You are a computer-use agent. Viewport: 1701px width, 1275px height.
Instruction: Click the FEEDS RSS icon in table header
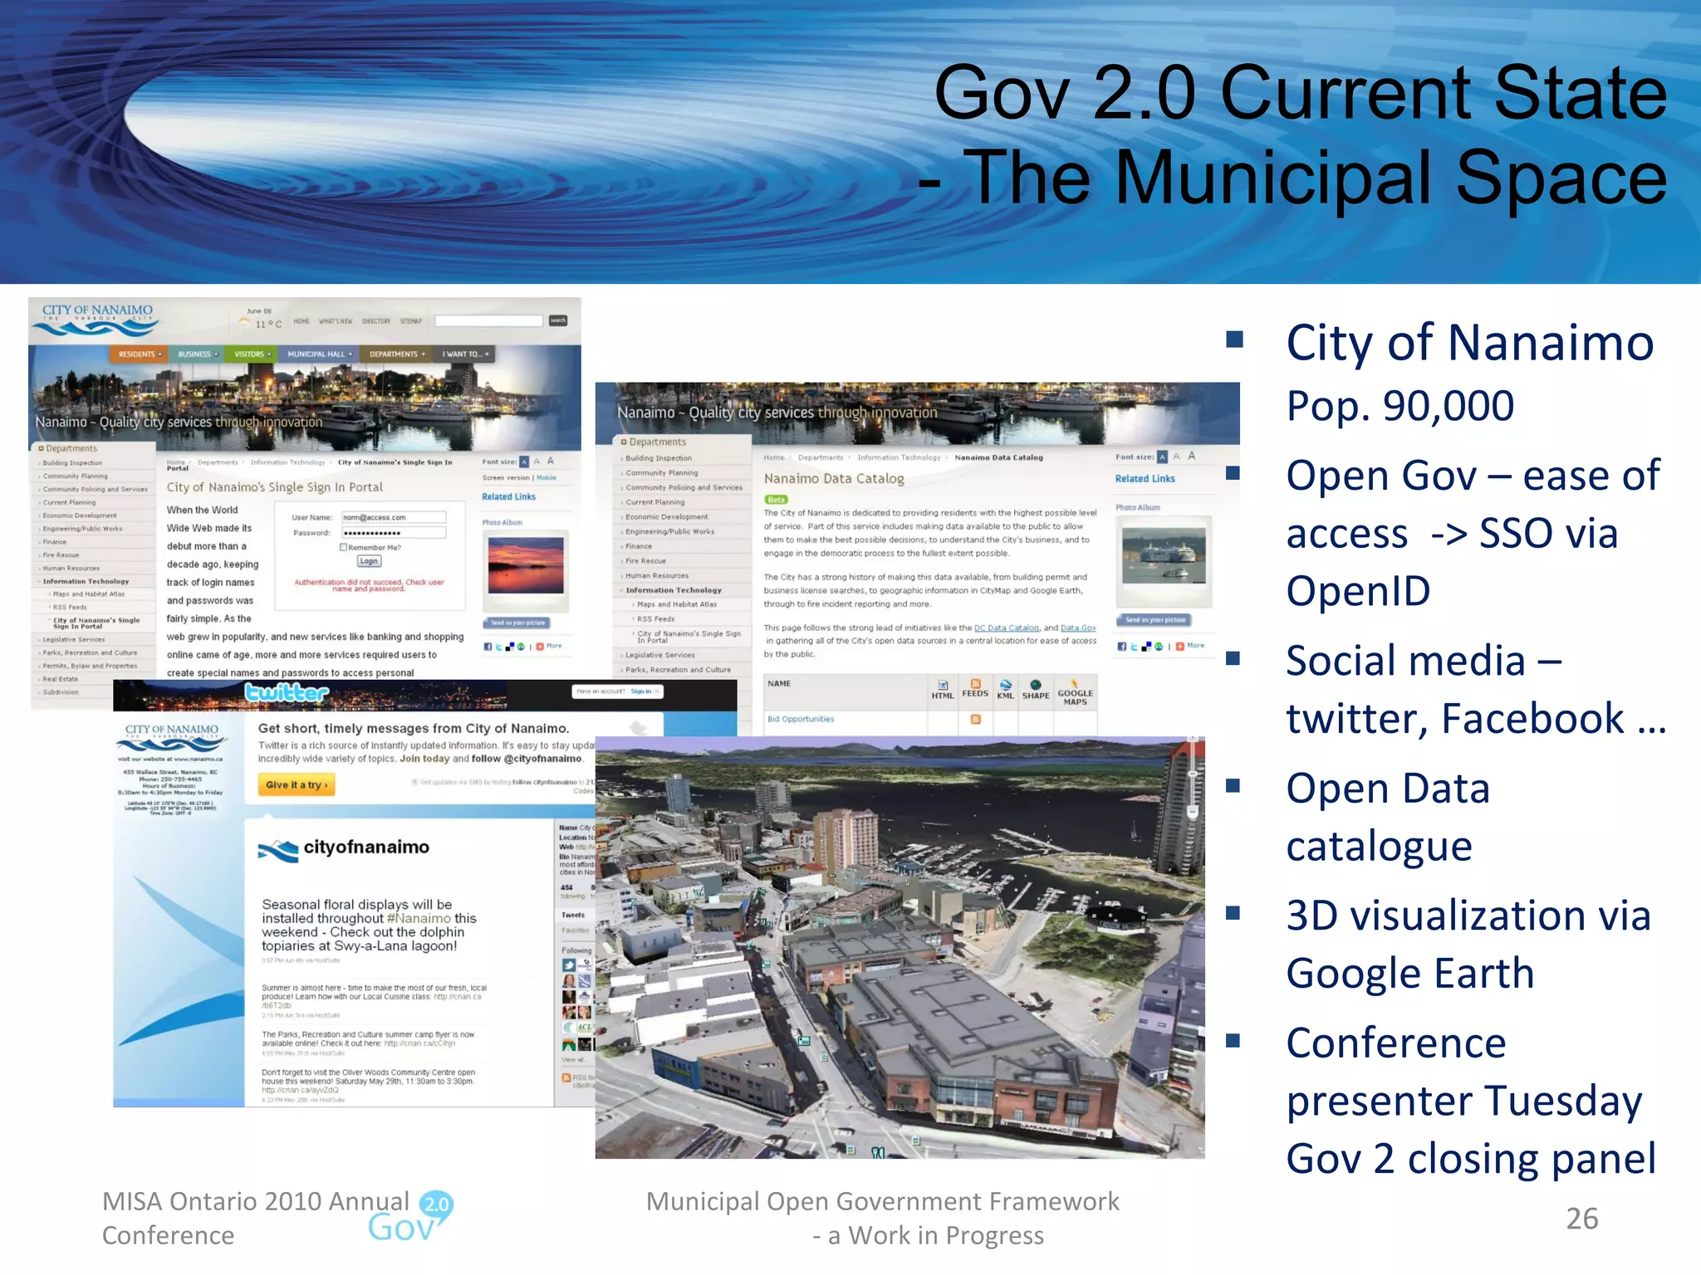pos(976,683)
